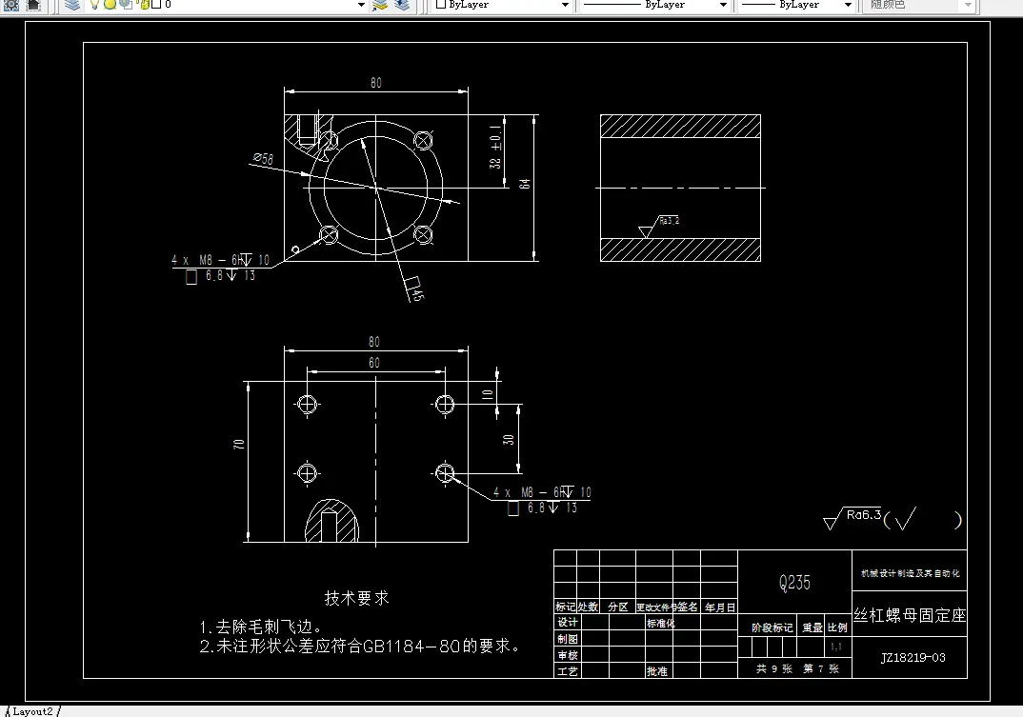The height and width of the screenshot is (717, 1023).
Task: Select the Ra6.3 surface roughness symbol
Action: (852, 518)
